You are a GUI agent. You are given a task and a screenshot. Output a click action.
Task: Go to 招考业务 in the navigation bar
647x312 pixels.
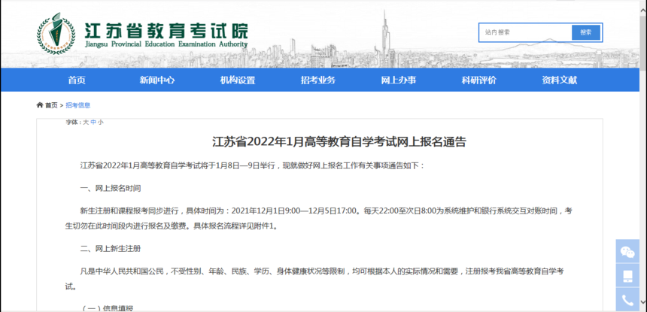pyautogui.click(x=317, y=80)
